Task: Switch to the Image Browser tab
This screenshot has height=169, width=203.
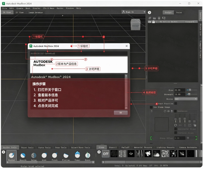Action: click(x=36, y=12)
